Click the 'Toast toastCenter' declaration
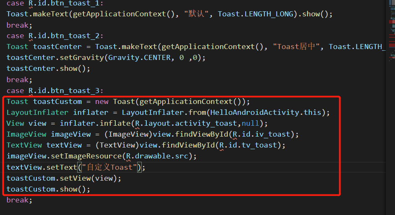Screen dimensions: 395x215 tap(44, 47)
